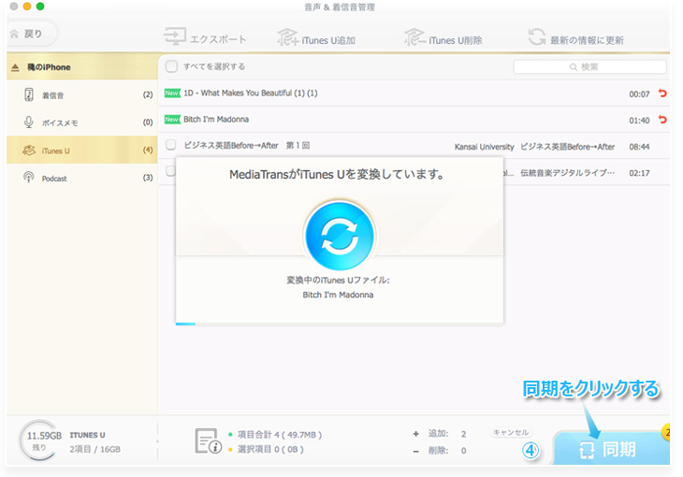Click the circular refresh arrows toolbar icon
The width and height of the screenshot is (683, 477).
click(x=537, y=36)
